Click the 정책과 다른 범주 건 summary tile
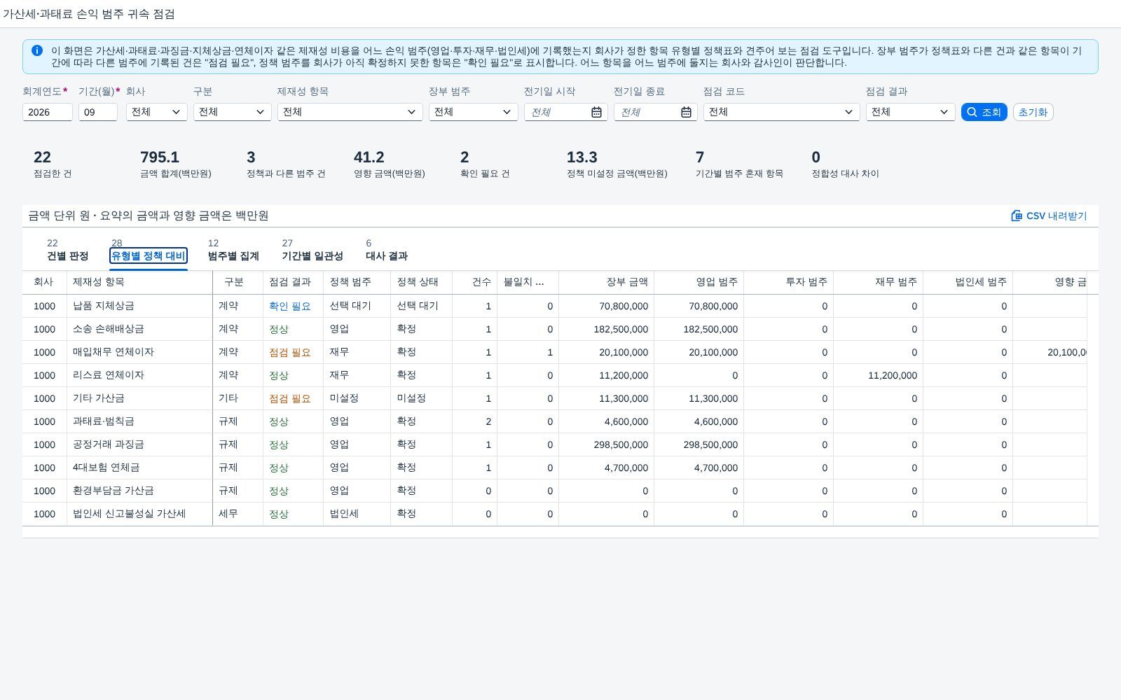The image size is (1121, 700). pyautogui.click(x=286, y=164)
